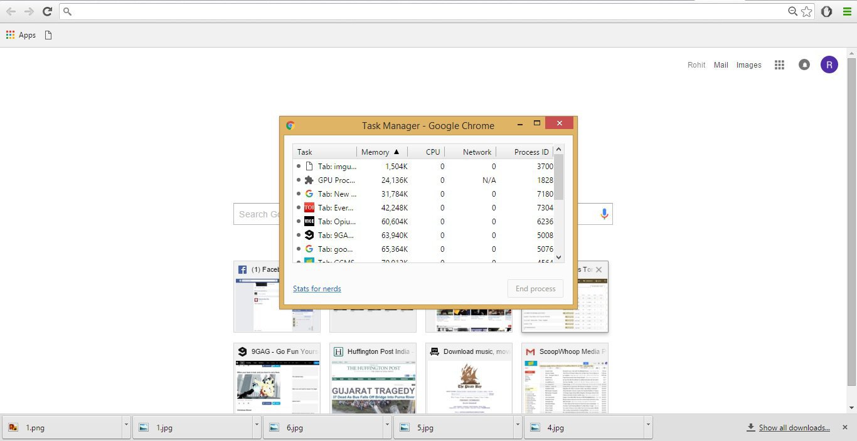857x441 pixels.
Task: Open Google notifications bell
Action: click(x=804, y=65)
